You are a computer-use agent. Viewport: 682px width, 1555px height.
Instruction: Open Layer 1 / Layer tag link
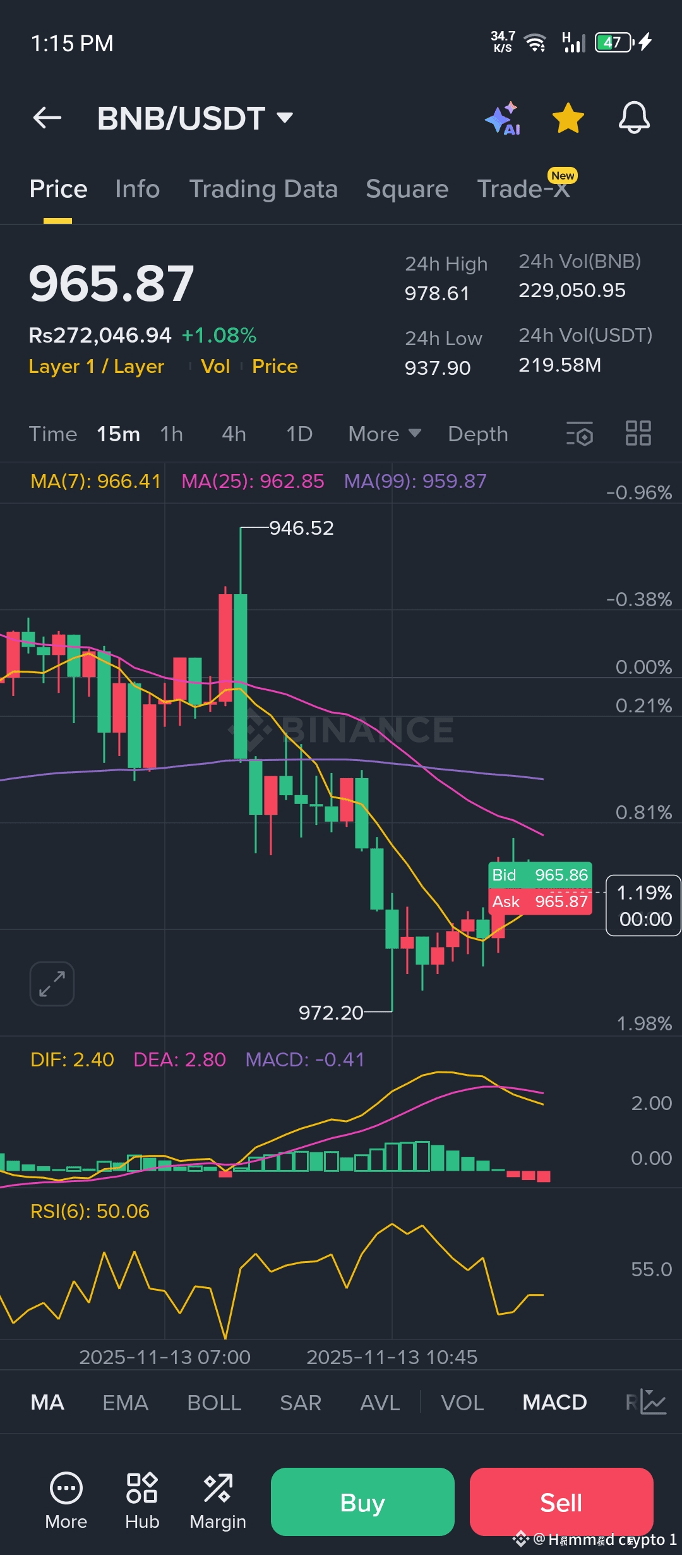(97, 367)
